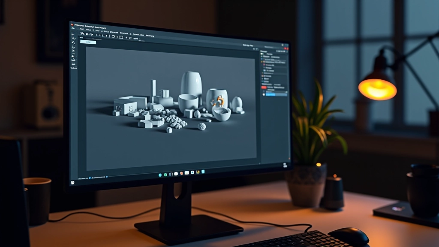
Task: Click the white start icon at screen bottom-left
Action: pyautogui.click(x=72, y=183)
